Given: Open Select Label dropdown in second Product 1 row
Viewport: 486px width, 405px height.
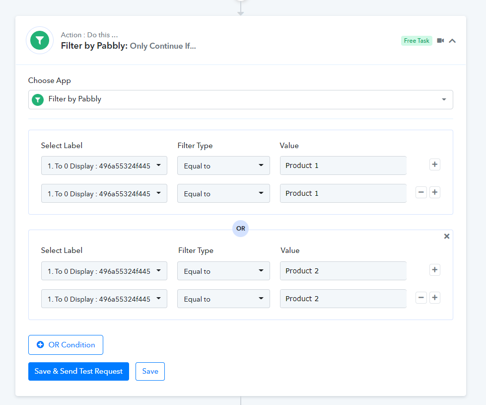Looking at the screenshot, I should pos(104,193).
